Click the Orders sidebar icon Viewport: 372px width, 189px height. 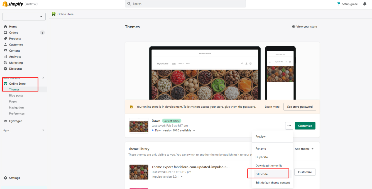pyautogui.click(x=5, y=33)
